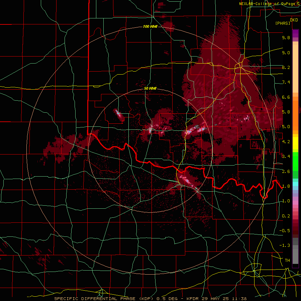Click the 50 NMI range ring label

point(150,88)
